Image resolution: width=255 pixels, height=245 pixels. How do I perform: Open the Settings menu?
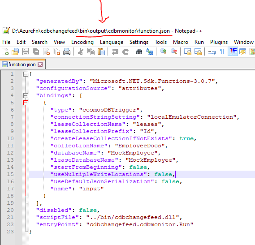click(139, 42)
